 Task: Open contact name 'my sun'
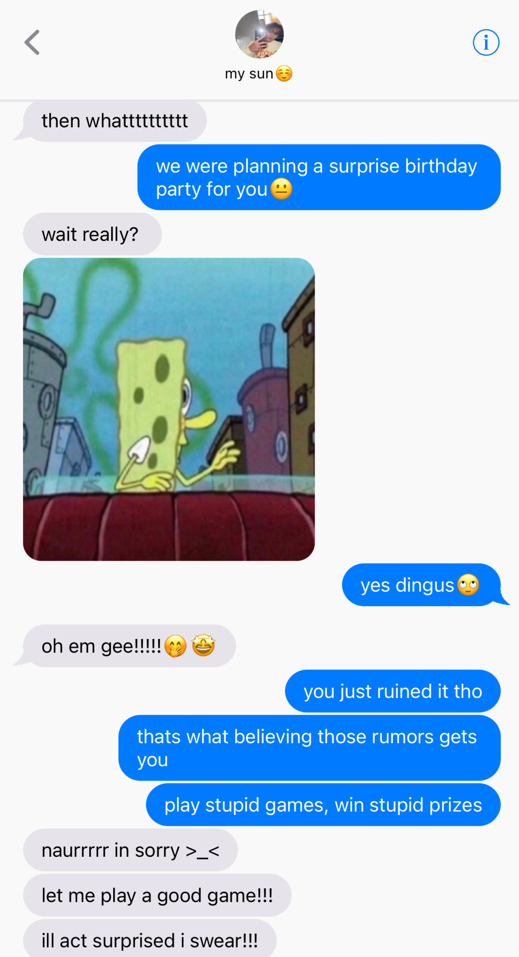[x=258, y=74]
